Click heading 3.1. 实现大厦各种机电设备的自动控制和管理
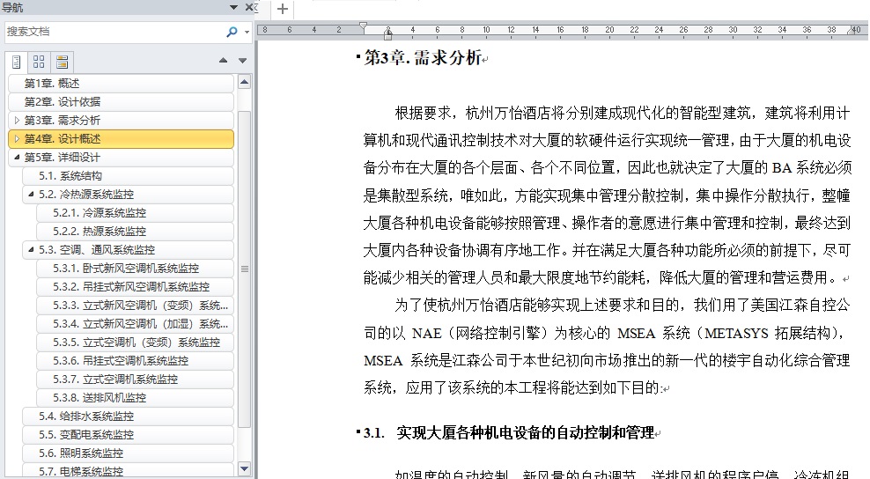The image size is (870, 479). [509, 433]
